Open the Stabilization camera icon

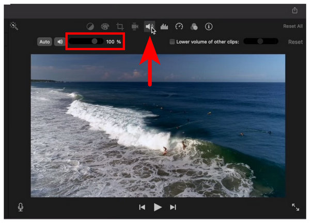[x=135, y=26]
